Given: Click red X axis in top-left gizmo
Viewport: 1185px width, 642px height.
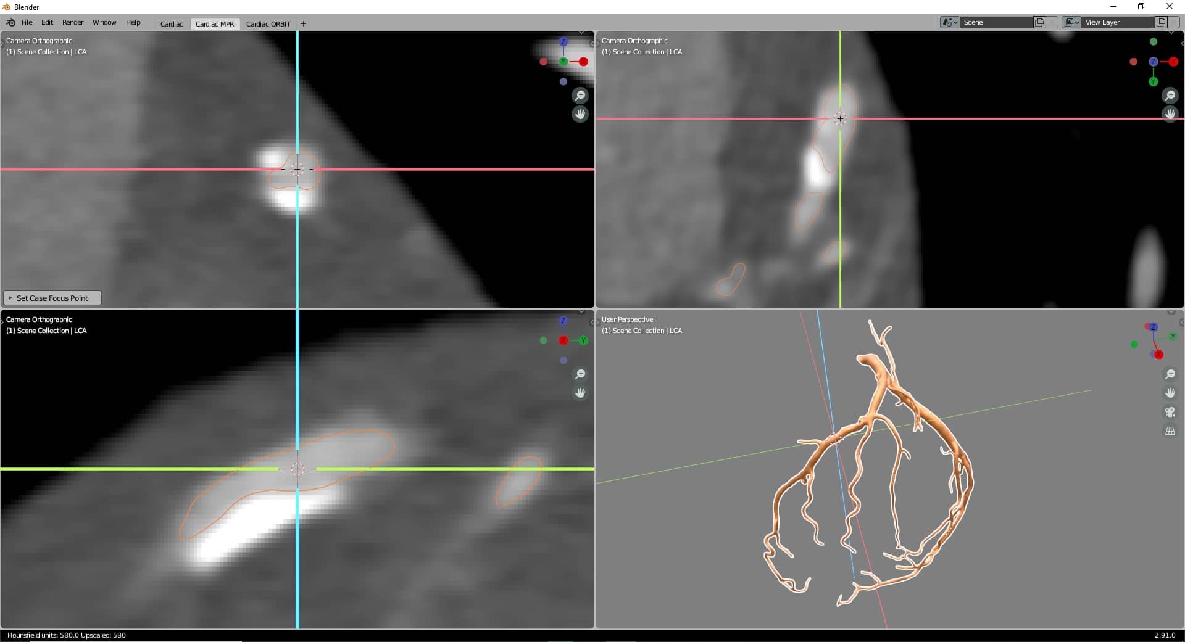Looking at the screenshot, I should 583,62.
